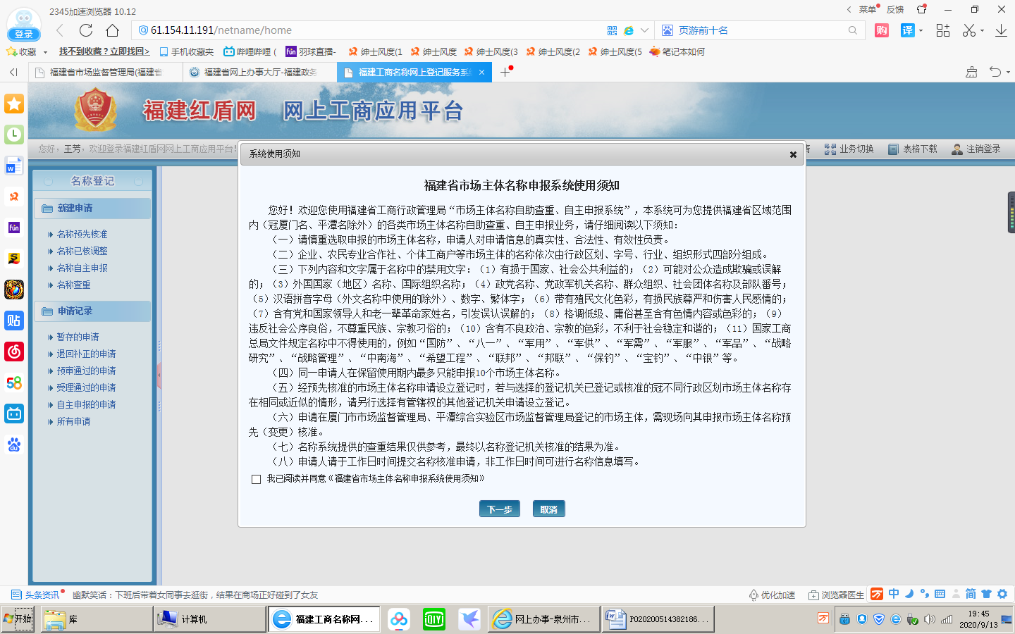Image resolution: width=1015 pixels, height=634 pixels.
Task: Open the iQIYI taskbar icon
Action: pyautogui.click(x=433, y=619)
